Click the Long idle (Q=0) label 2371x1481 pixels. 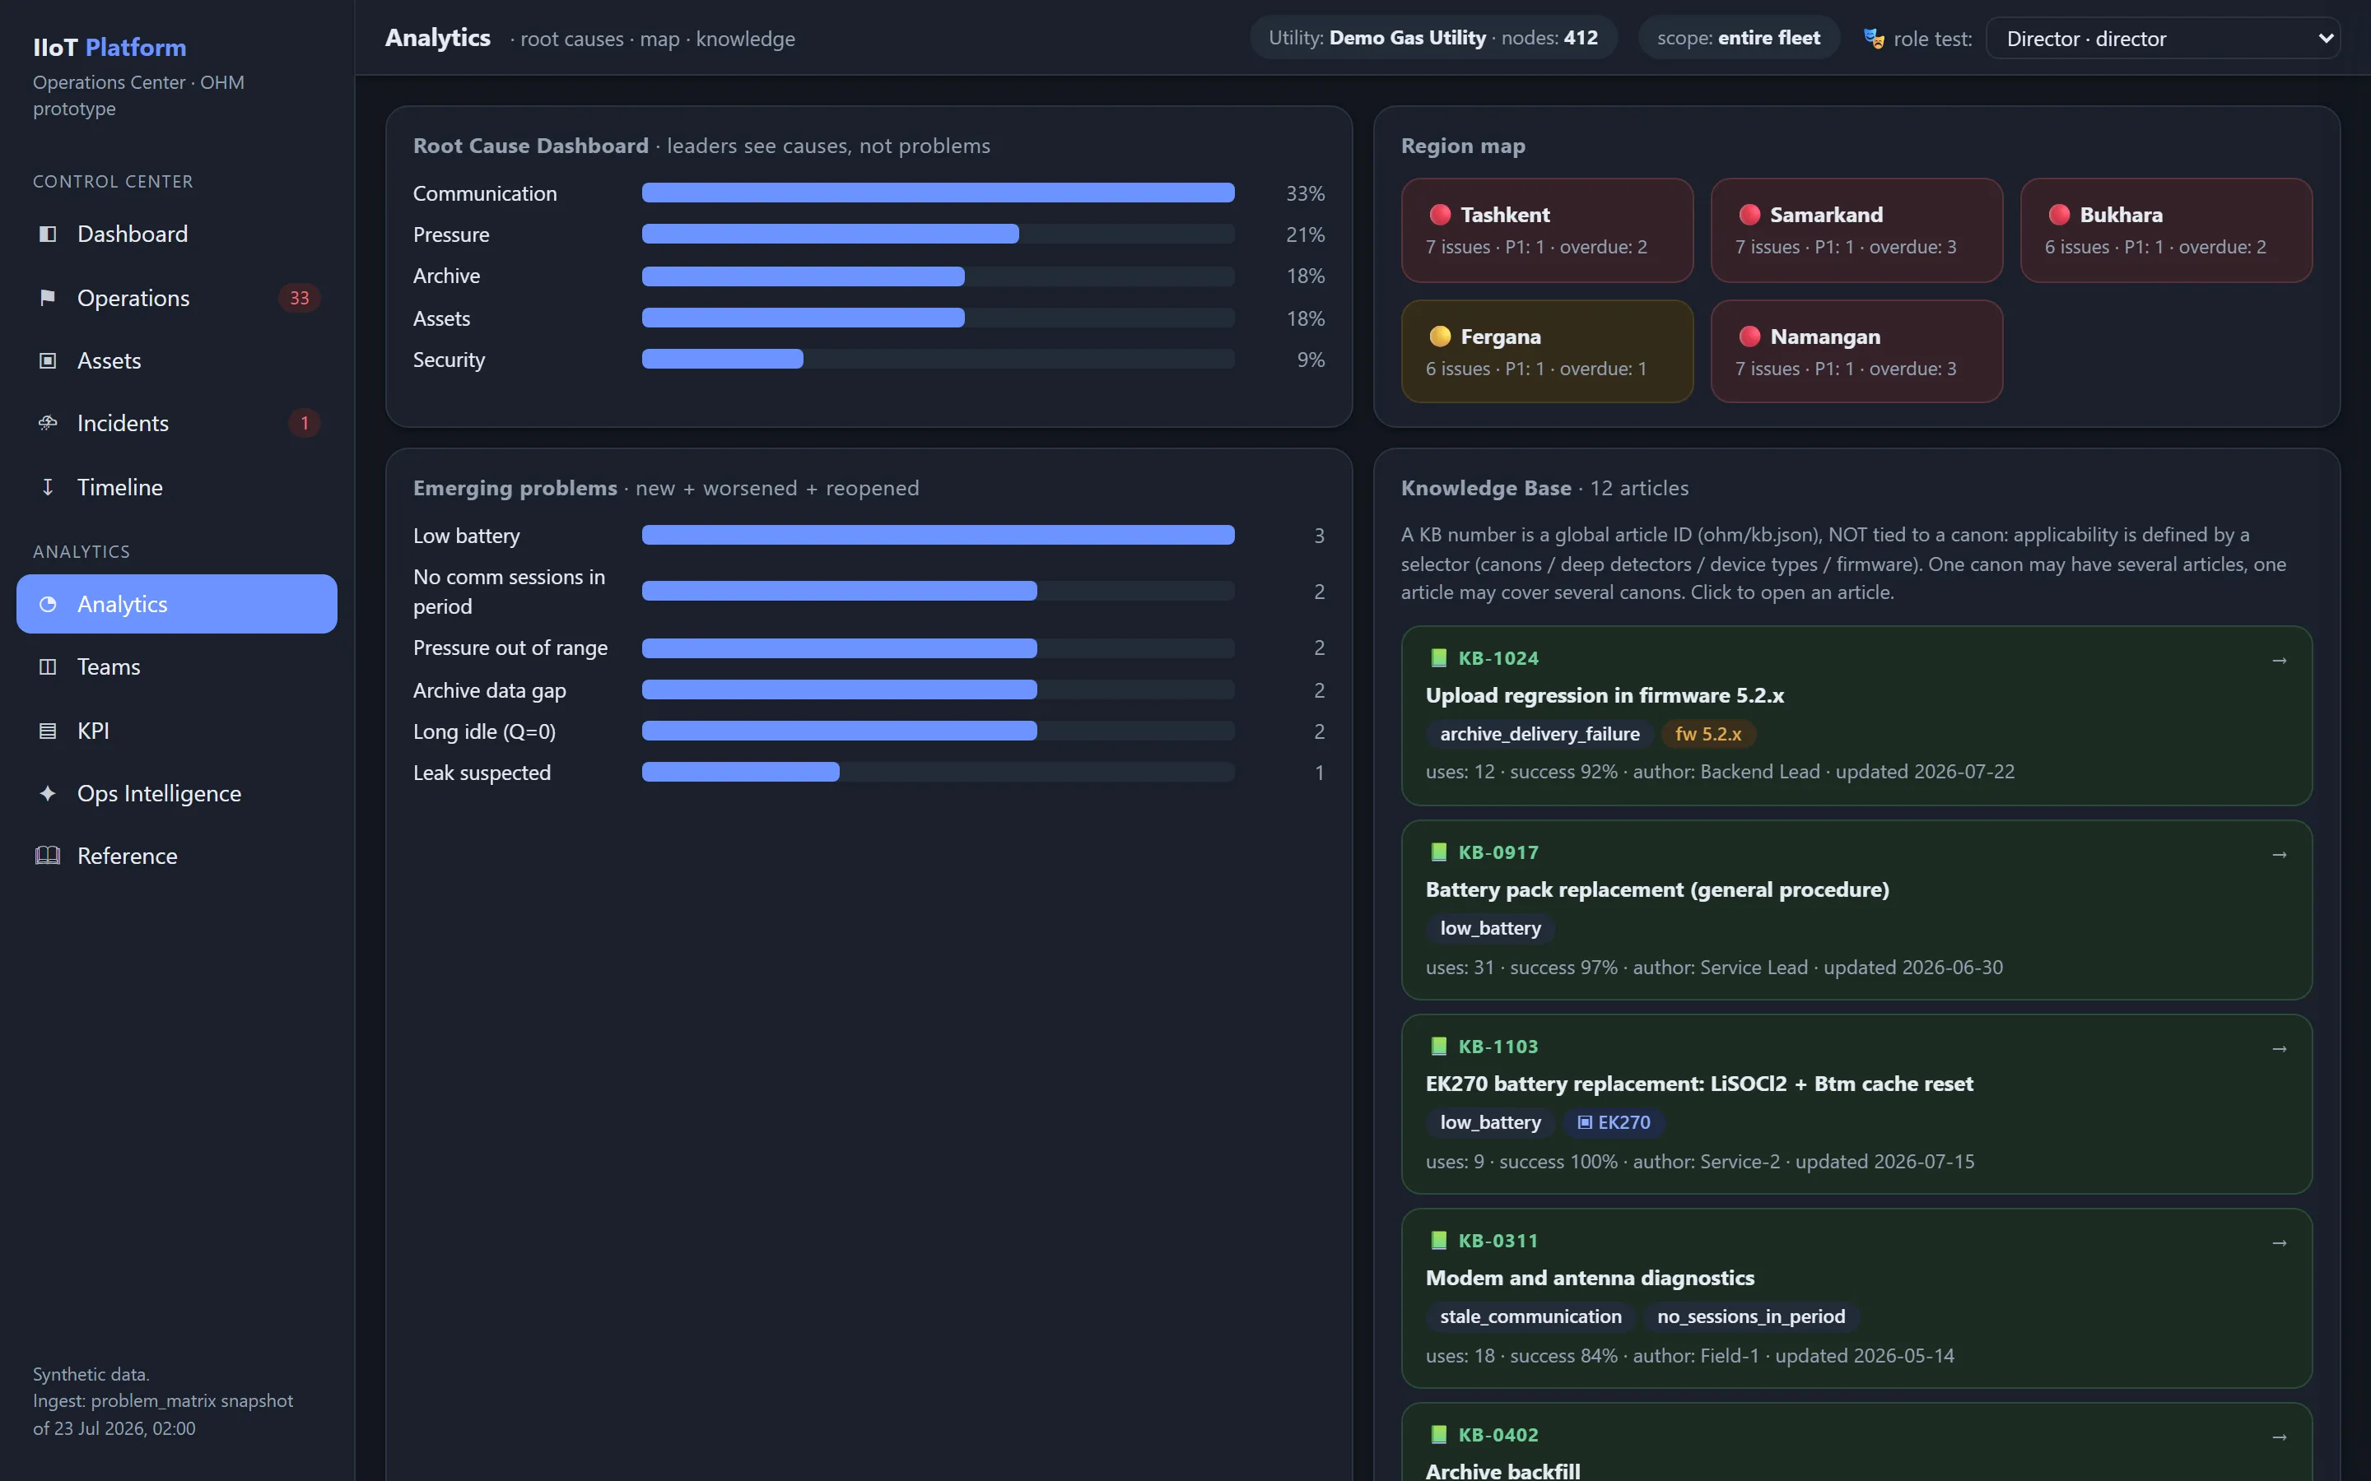coord(484,731)
